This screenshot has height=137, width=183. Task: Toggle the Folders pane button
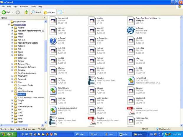[49, 12]
